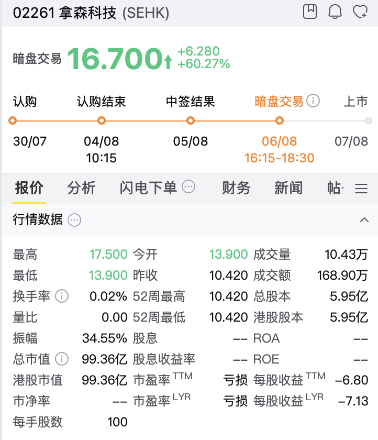
Task: Click the 最高 value 17.500
Action: pyautogui.click(x=108, y=255)
